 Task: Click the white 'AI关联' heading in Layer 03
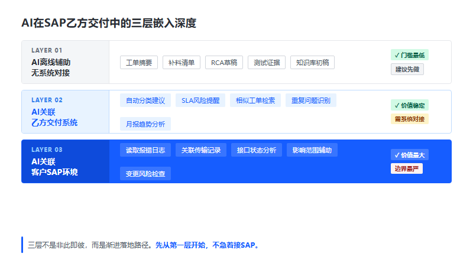43,161
